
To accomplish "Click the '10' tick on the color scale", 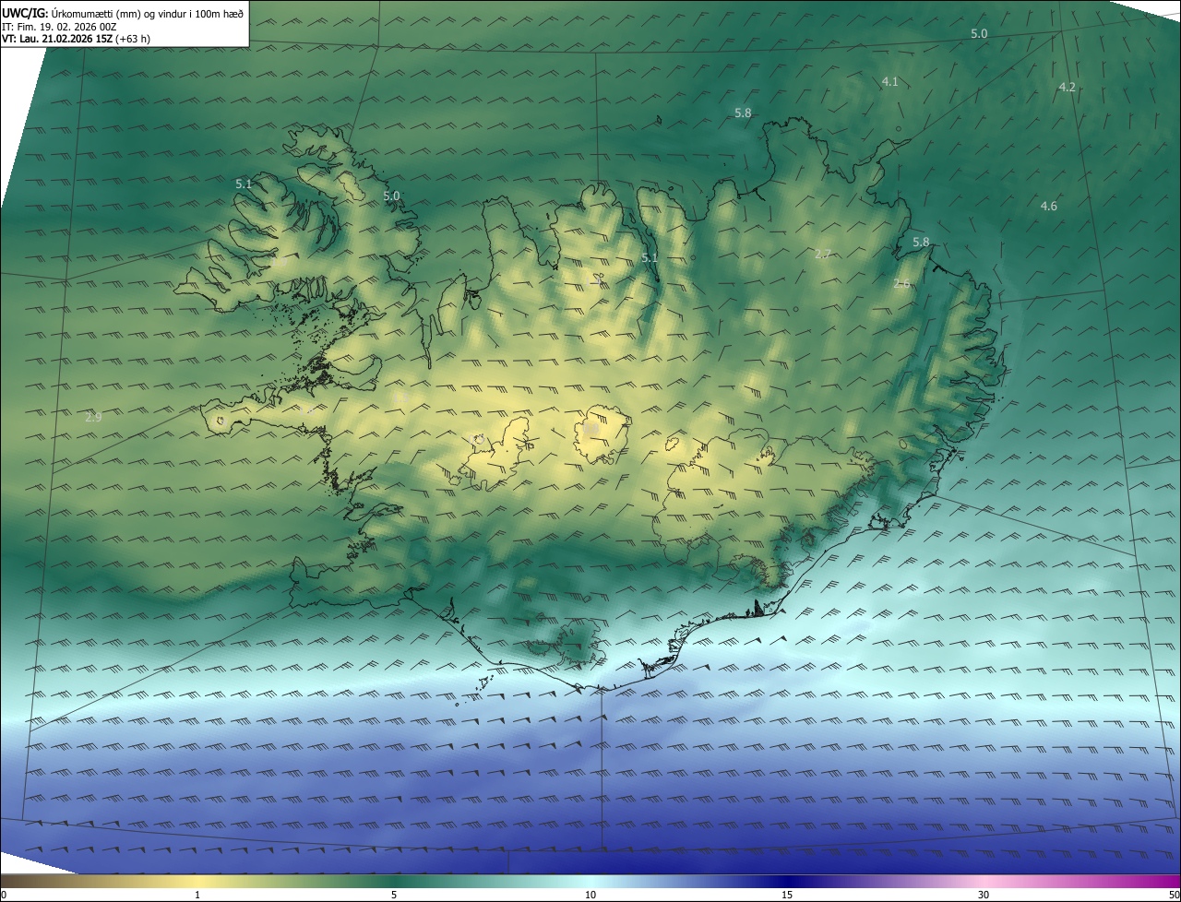I will pyautogui.click(x=590, y=895).
